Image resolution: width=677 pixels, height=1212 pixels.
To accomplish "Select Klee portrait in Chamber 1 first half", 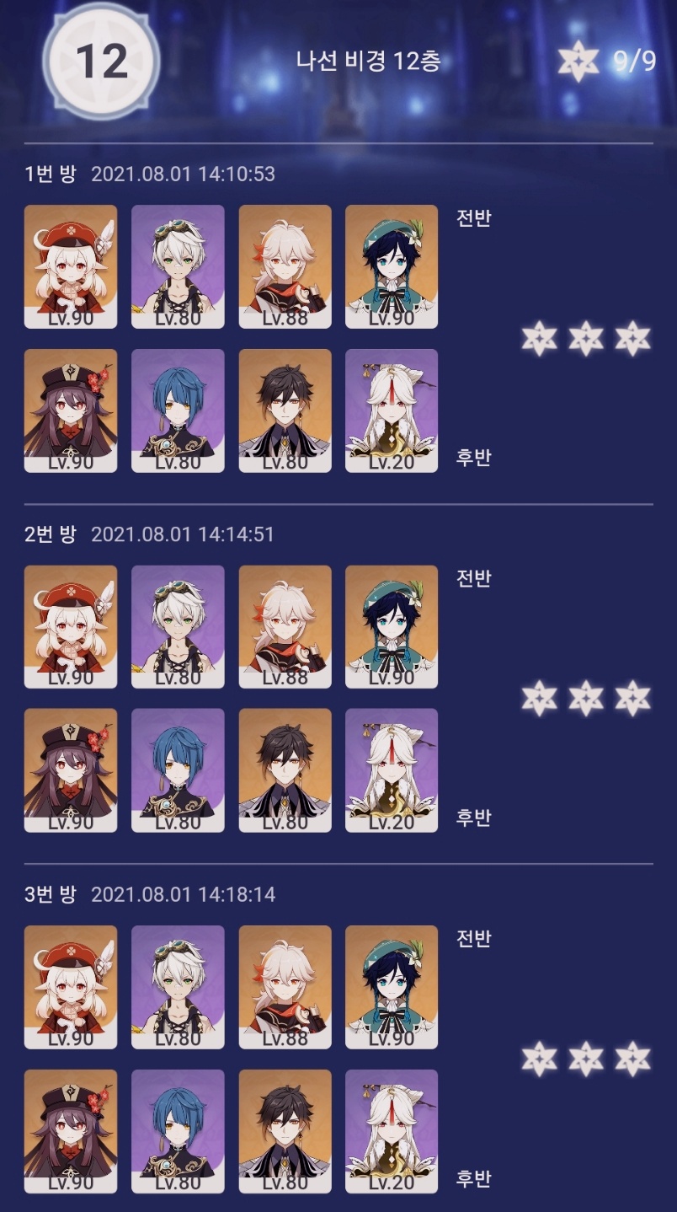I will pos(71,266).
